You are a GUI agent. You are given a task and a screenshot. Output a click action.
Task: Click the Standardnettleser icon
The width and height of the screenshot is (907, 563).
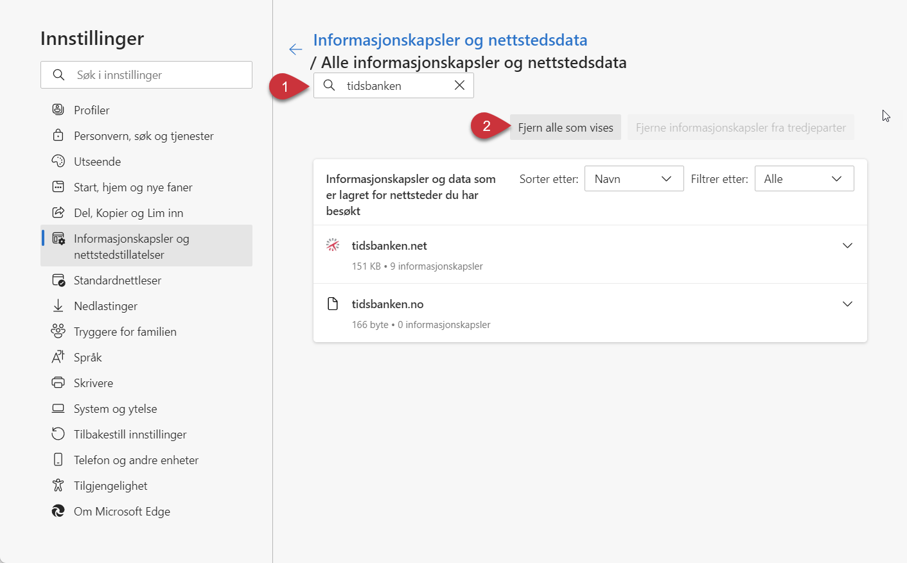point(58,281)
